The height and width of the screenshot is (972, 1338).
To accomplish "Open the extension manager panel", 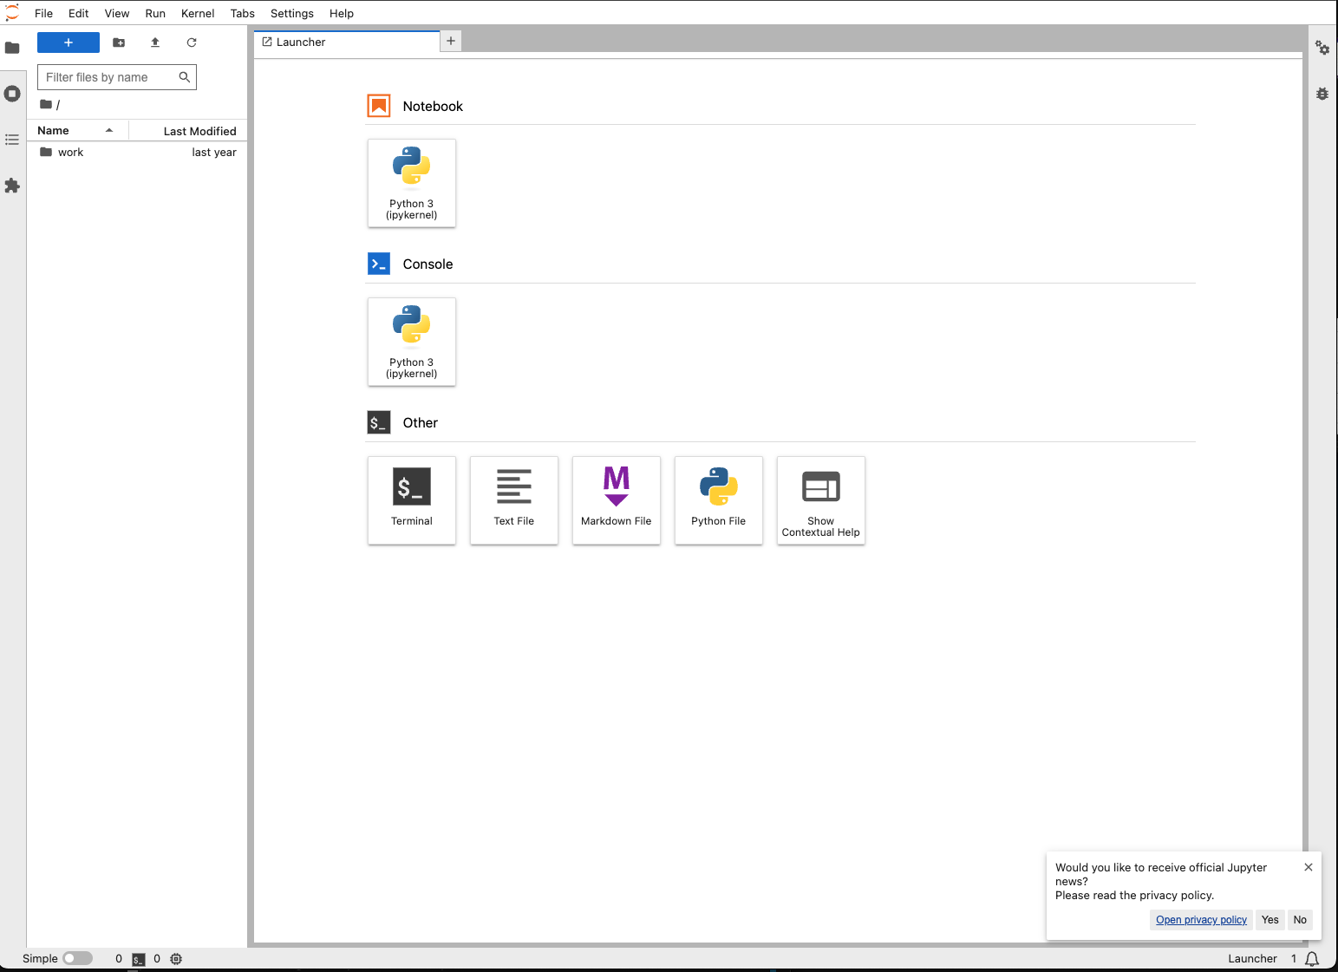I will click(x=13, y=186).
